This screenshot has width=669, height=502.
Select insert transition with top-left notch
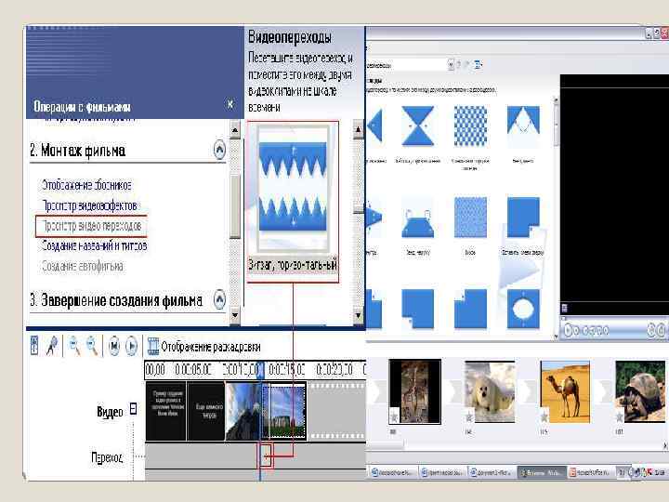coord(470,309)
